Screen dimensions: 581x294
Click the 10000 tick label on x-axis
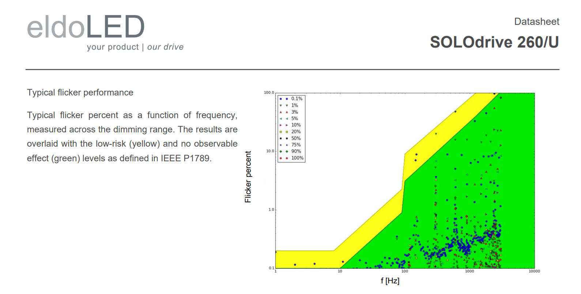click(534, 271)
